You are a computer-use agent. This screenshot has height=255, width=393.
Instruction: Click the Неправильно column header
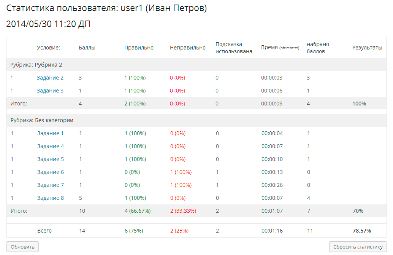pos(188,48)
